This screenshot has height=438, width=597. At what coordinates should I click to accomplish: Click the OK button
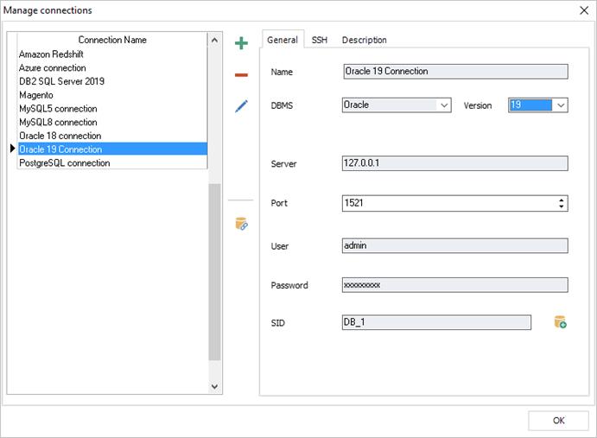pyautogui.click(x=558, y=421)
